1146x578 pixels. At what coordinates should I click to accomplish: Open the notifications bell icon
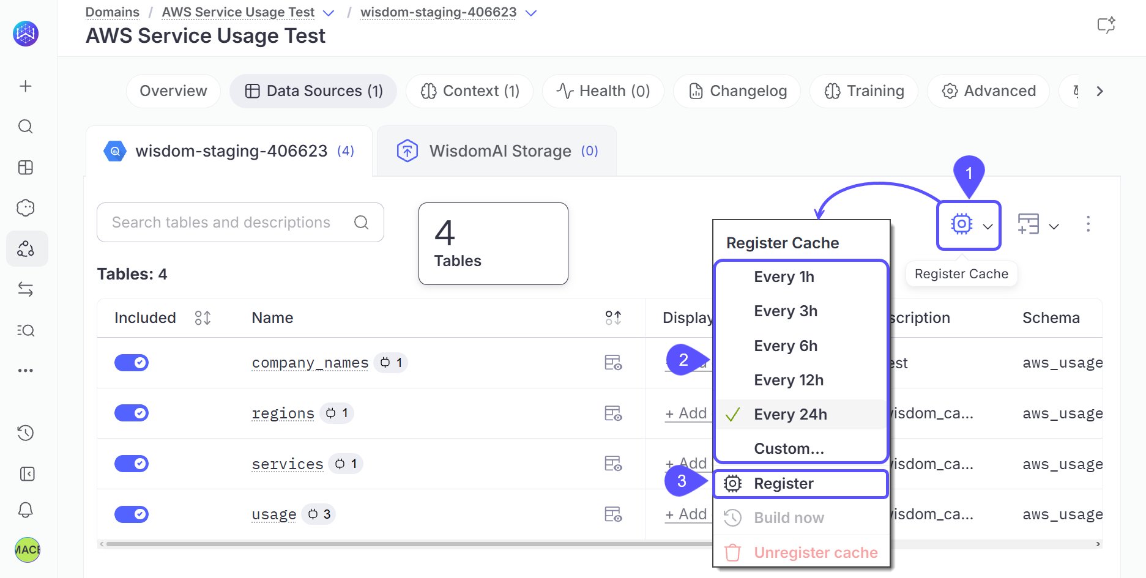tap(26, 510)
